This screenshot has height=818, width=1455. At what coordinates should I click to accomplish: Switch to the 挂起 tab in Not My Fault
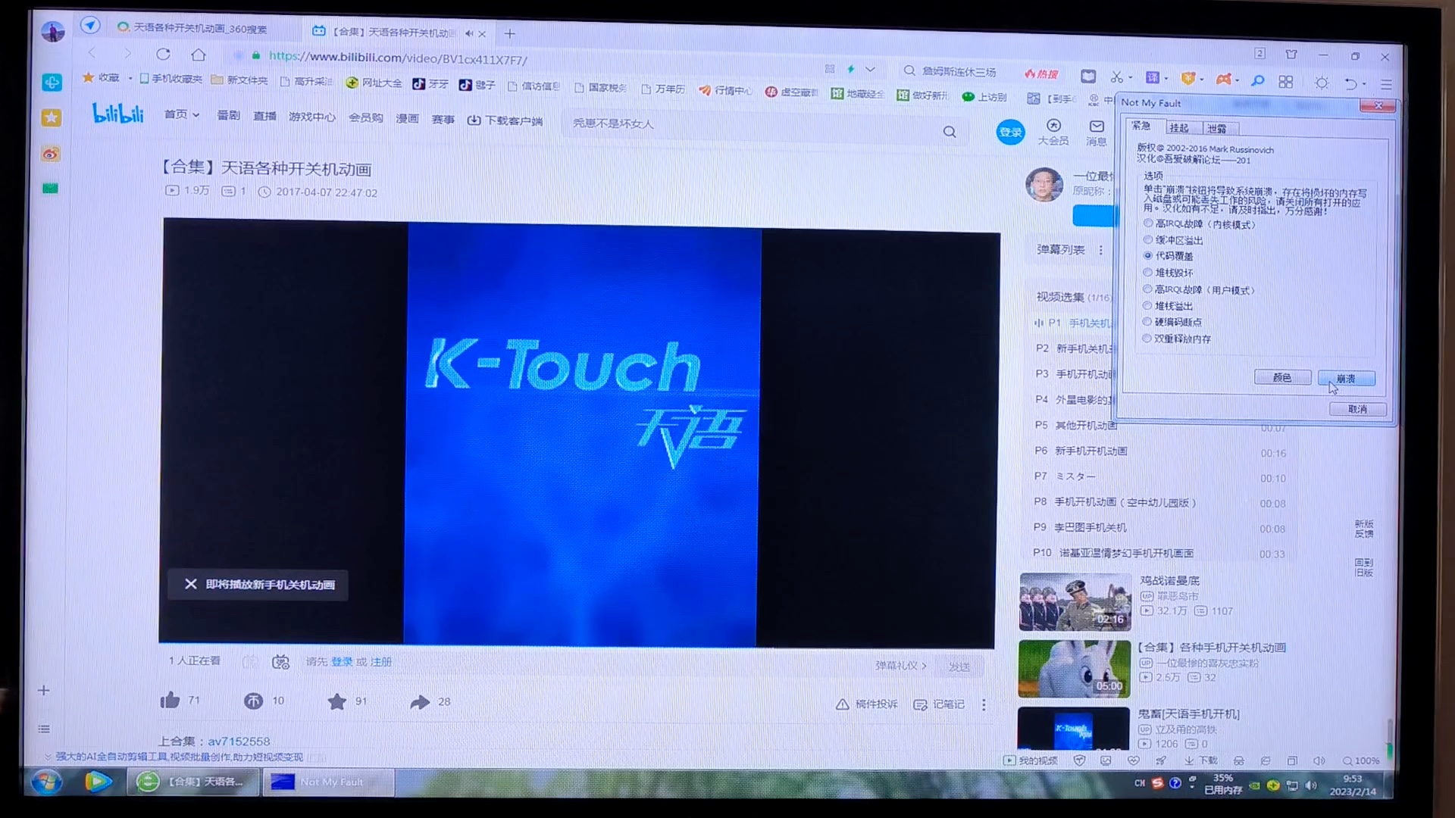(1180, 127)
